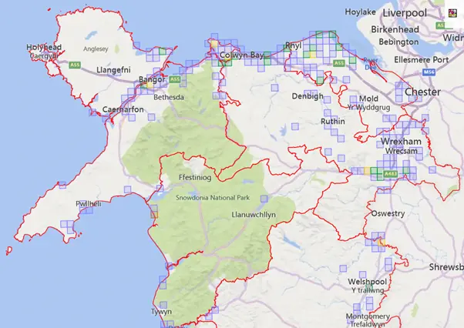The width and height of the screenshot is (464, 328).
Task: Click the A55 road shield on Anglesey
Action: point(75,66)
